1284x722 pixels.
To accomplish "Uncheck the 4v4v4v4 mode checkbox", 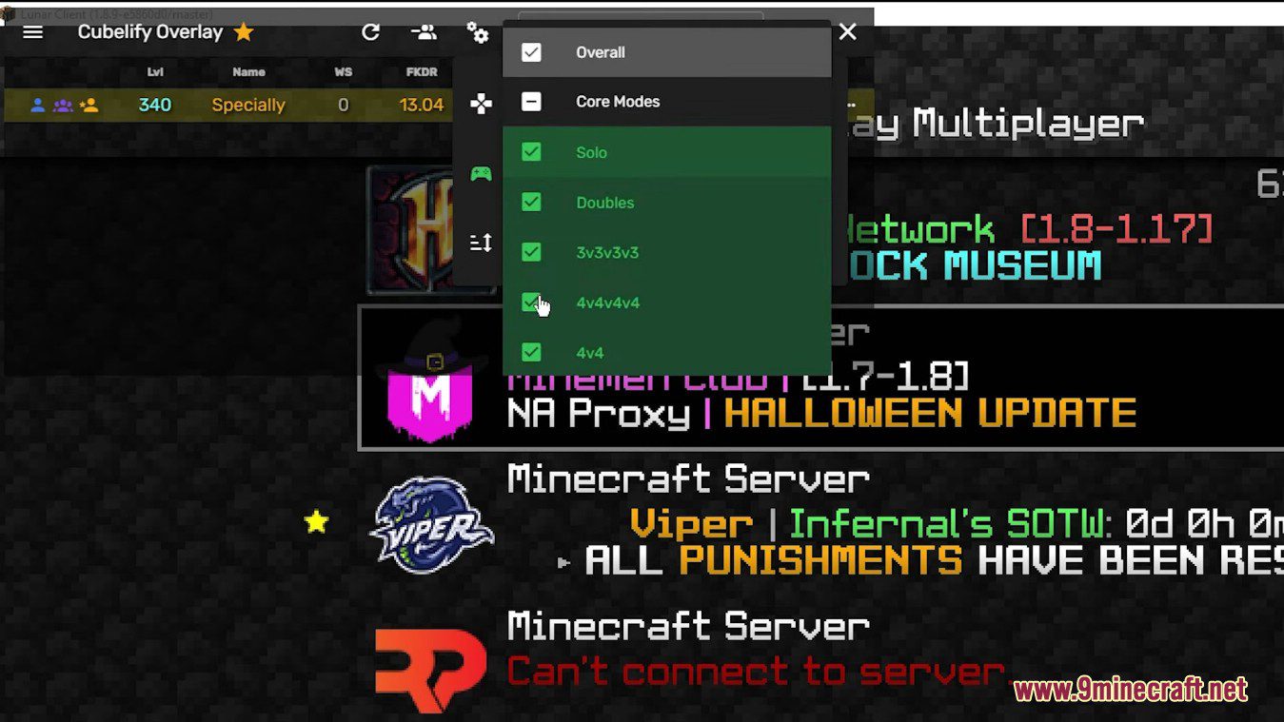I will click(x=531, y=302).
